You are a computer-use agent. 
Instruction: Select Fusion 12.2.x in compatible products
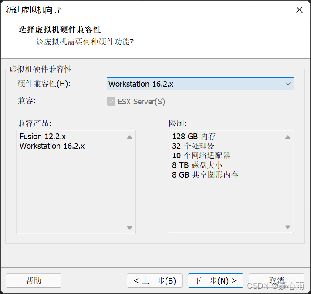[x=43, y=137]
